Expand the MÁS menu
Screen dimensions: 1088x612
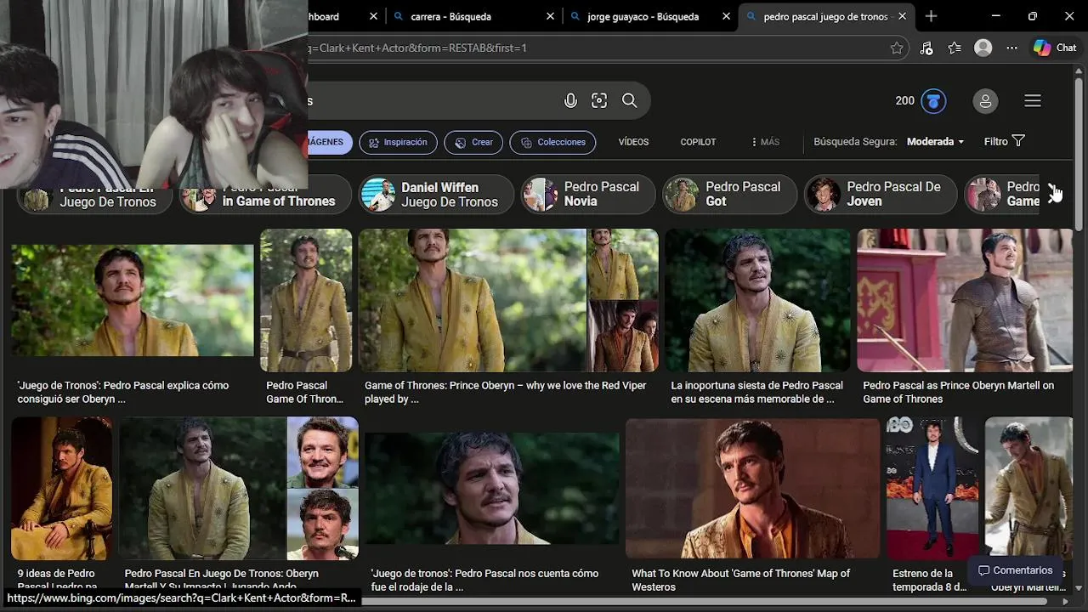765,142
